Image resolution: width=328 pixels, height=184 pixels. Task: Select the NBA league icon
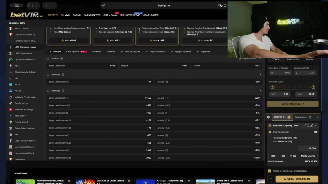11,66
